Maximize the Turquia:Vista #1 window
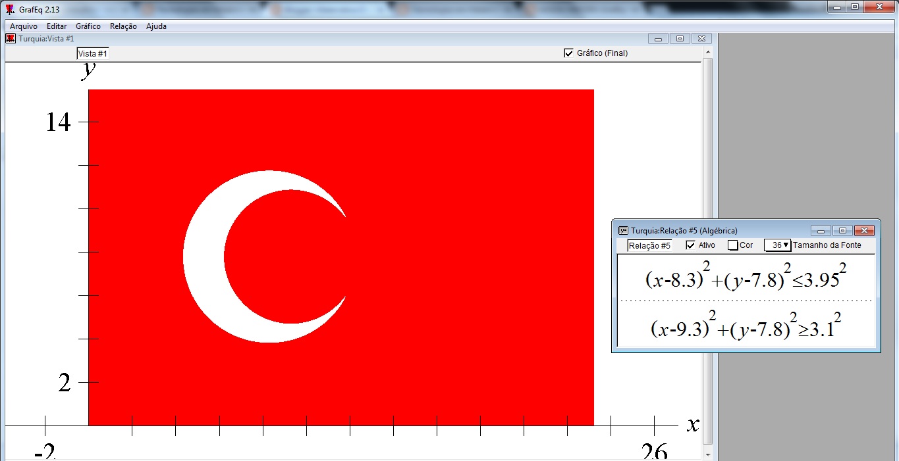 [680, 39]
